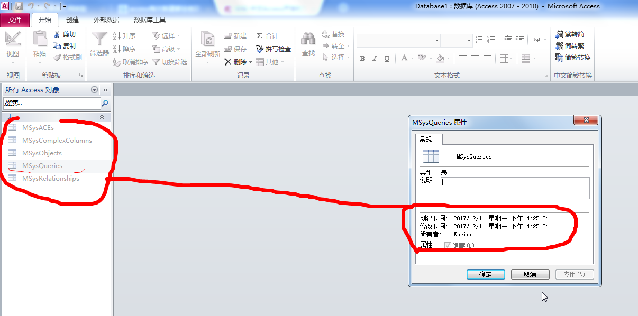
Task: Click 剪切 (Cut) scissors icon
Action: tap(64, 34)
